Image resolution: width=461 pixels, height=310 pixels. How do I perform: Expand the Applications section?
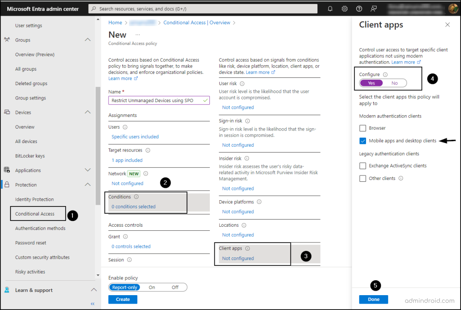coord(88,170)
